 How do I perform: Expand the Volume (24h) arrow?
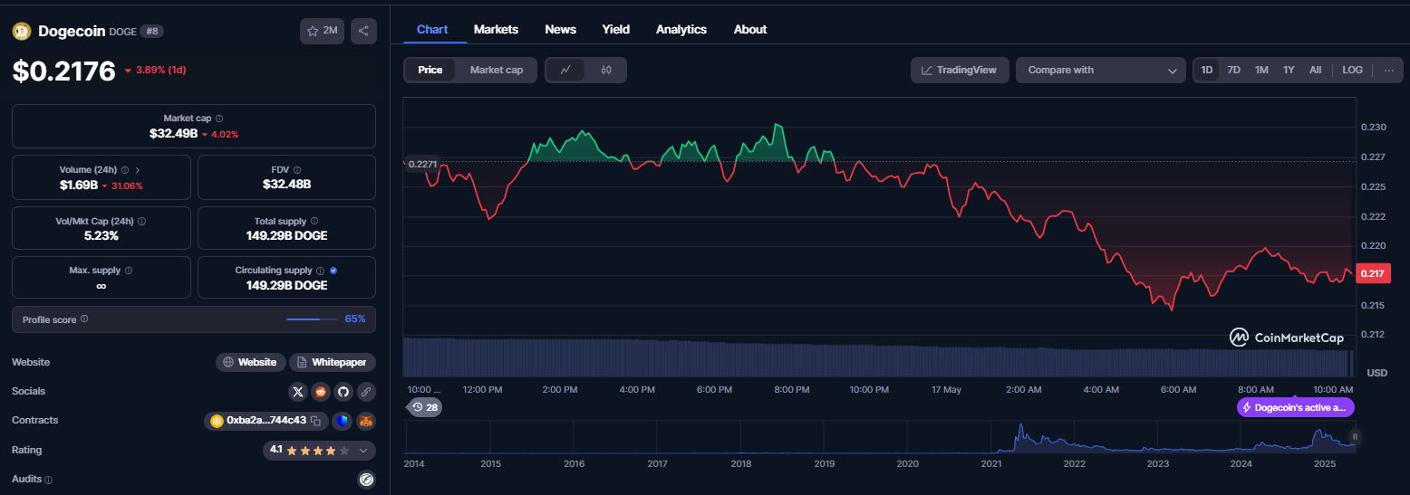[137, 169]
